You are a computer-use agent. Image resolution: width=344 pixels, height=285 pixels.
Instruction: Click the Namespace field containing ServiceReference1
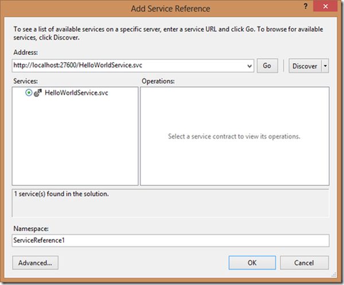click(170, 240)
